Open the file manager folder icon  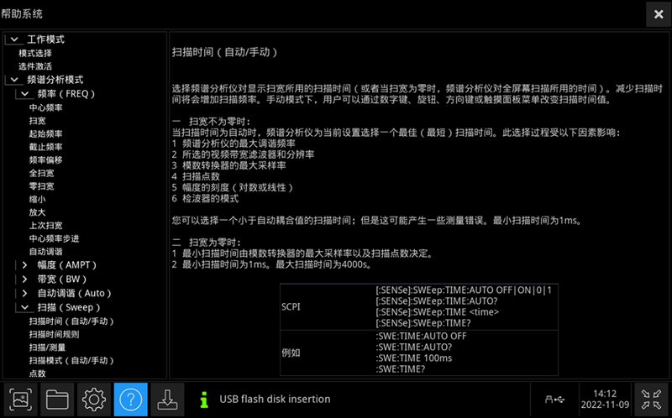point(58,399)
